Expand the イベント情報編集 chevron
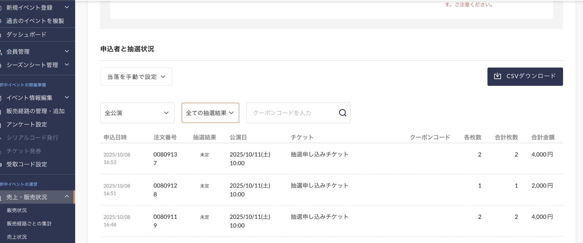The image size is (583, 243). 67,97
